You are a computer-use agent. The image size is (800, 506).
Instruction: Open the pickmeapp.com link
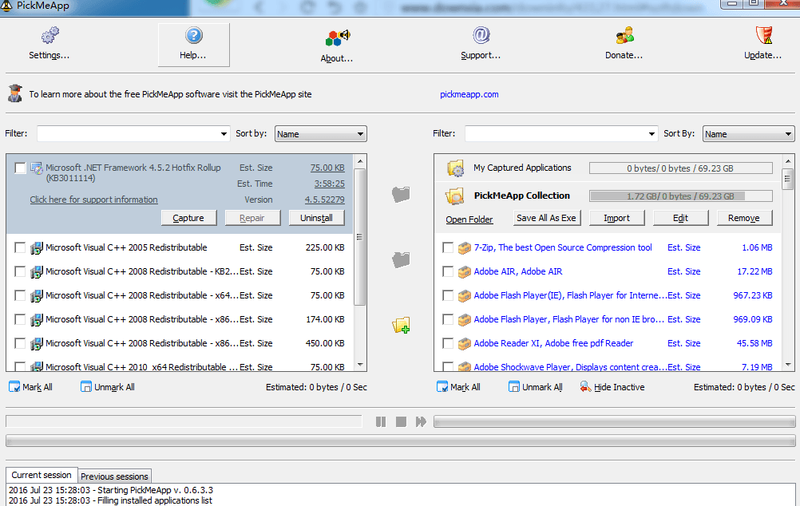469,94
